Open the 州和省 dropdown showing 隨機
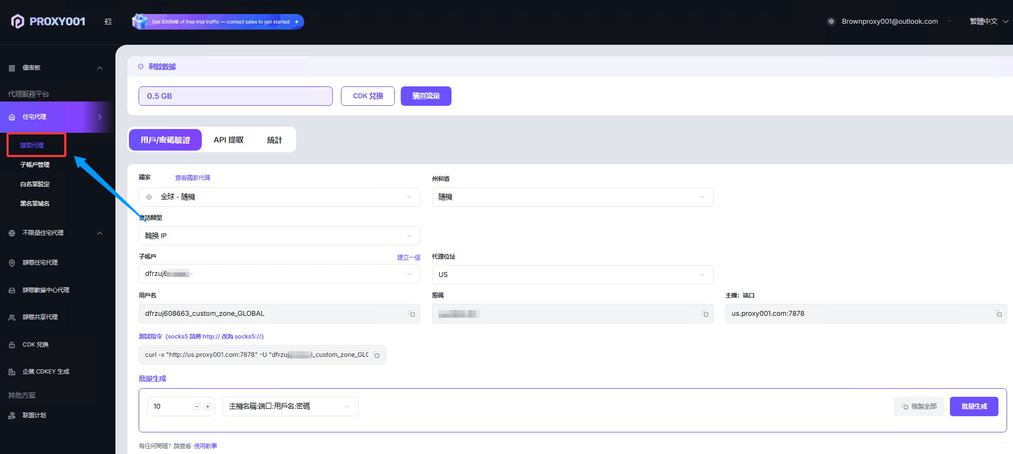 pos(573,197)
